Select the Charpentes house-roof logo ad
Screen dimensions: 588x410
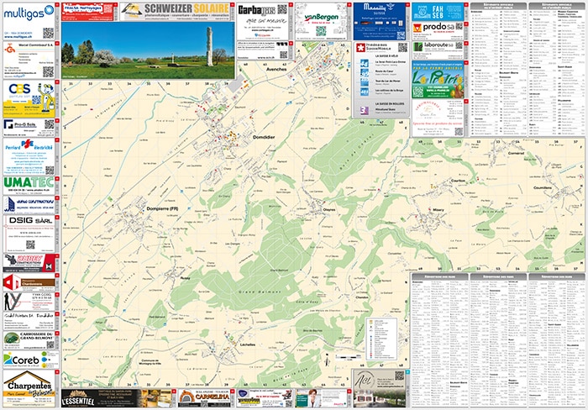point(29,389)
